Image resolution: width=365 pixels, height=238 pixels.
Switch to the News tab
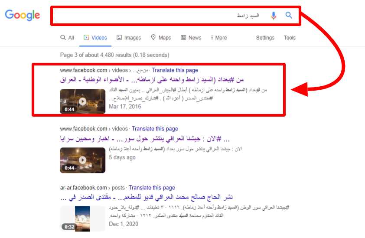(191, 38)
